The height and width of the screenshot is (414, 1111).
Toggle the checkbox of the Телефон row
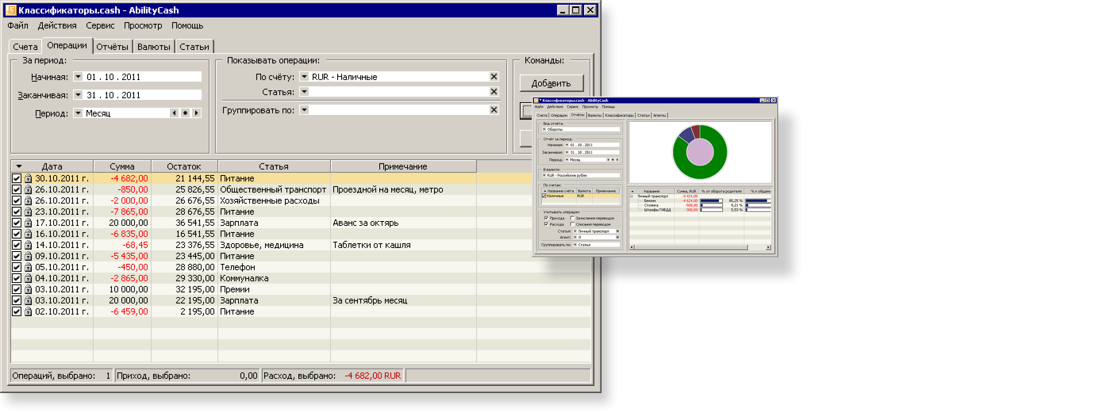pos(17,267)
